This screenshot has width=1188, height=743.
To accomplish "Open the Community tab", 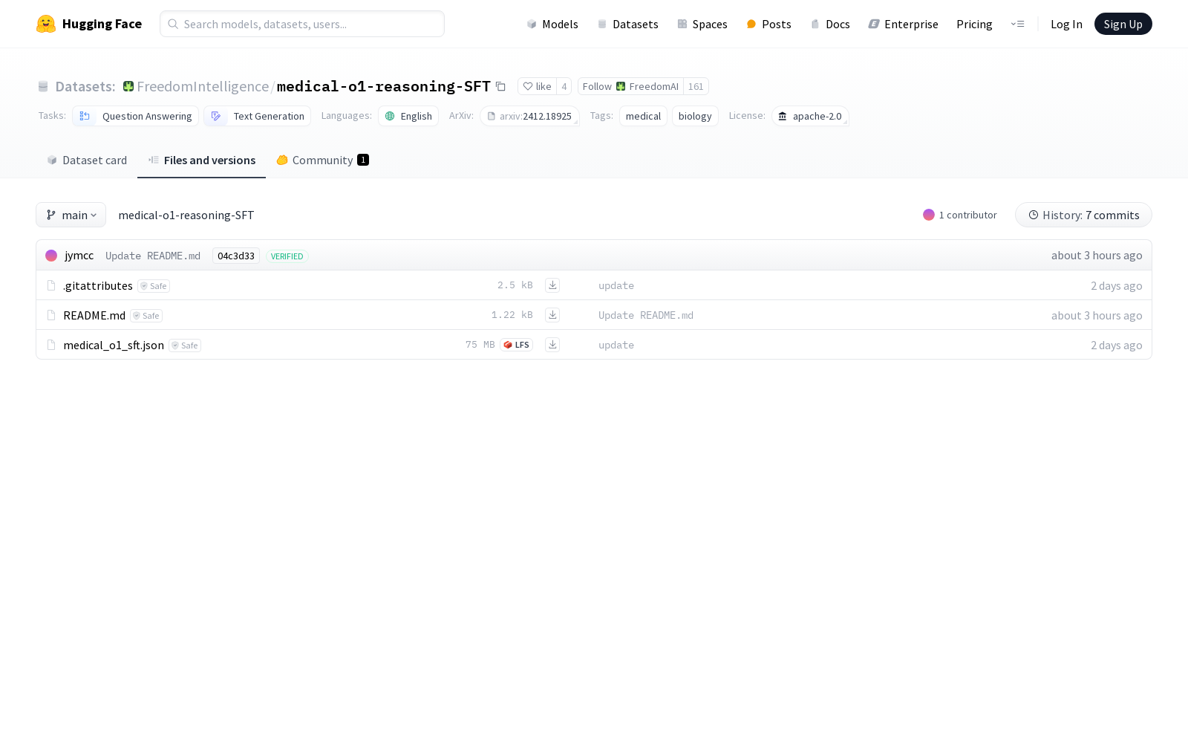I will pyautogui.click(x=322, y=160).
